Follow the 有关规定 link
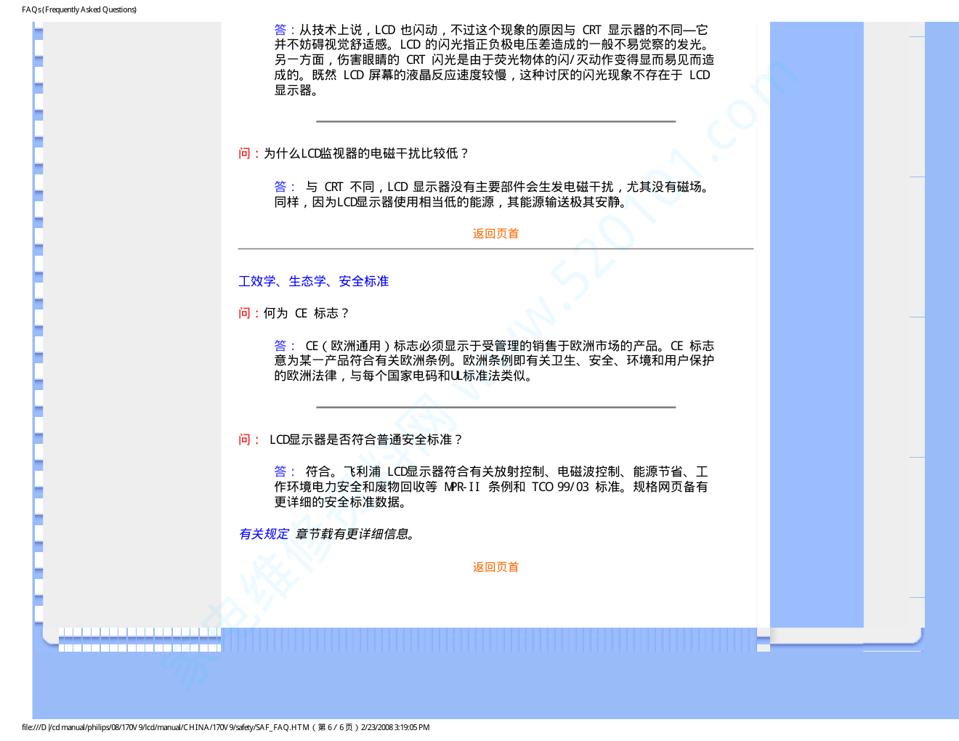Screen dimensions: 959x741 264,534
